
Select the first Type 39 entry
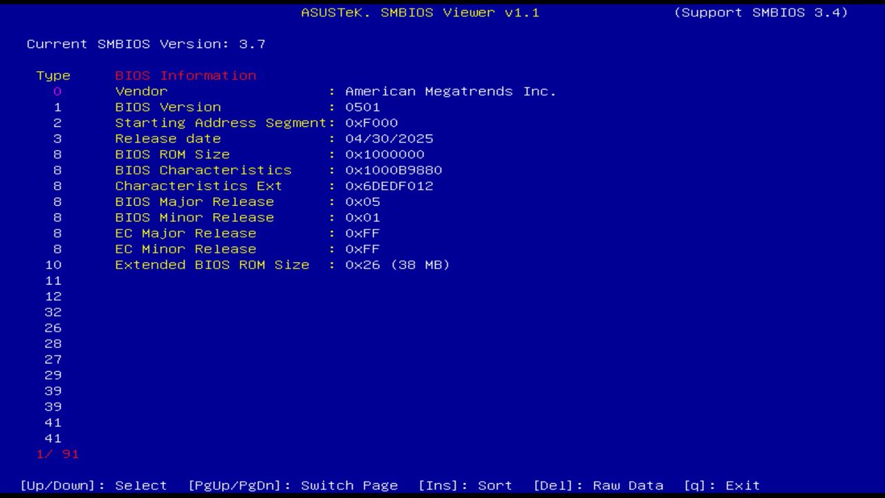point(53,390)
